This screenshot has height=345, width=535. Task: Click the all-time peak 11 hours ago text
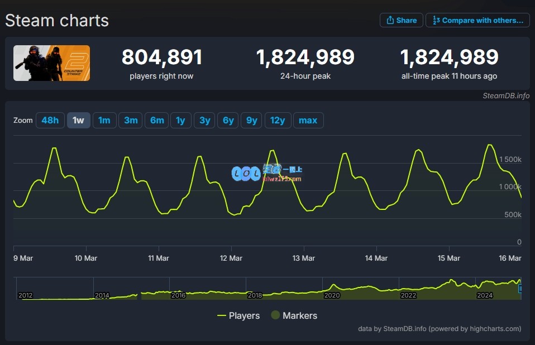(x=449, y=76)
